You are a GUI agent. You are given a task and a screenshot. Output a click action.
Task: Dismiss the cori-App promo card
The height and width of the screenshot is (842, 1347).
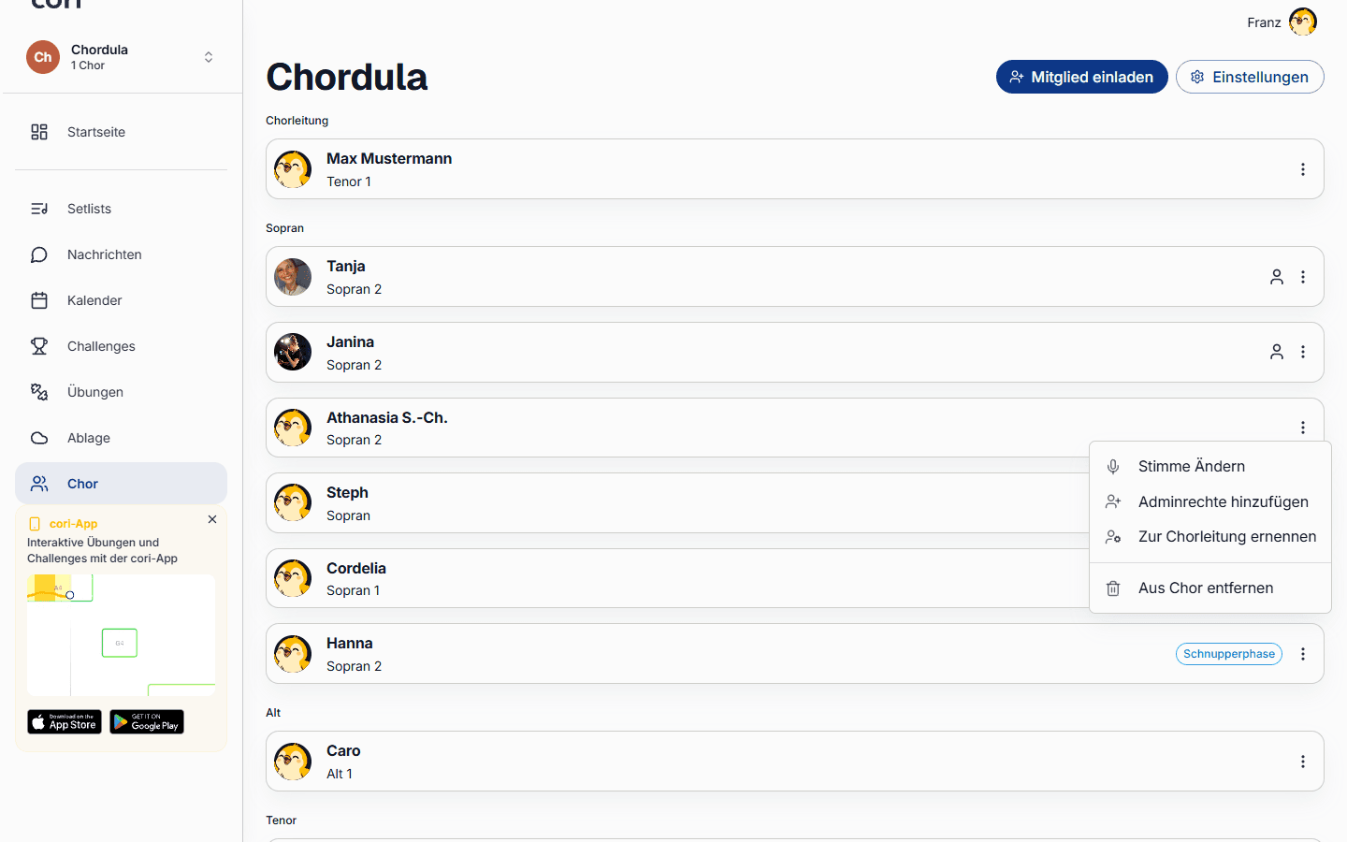(212, 519)
